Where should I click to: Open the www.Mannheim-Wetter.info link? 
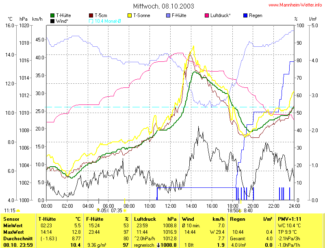[x=295, y=5]
